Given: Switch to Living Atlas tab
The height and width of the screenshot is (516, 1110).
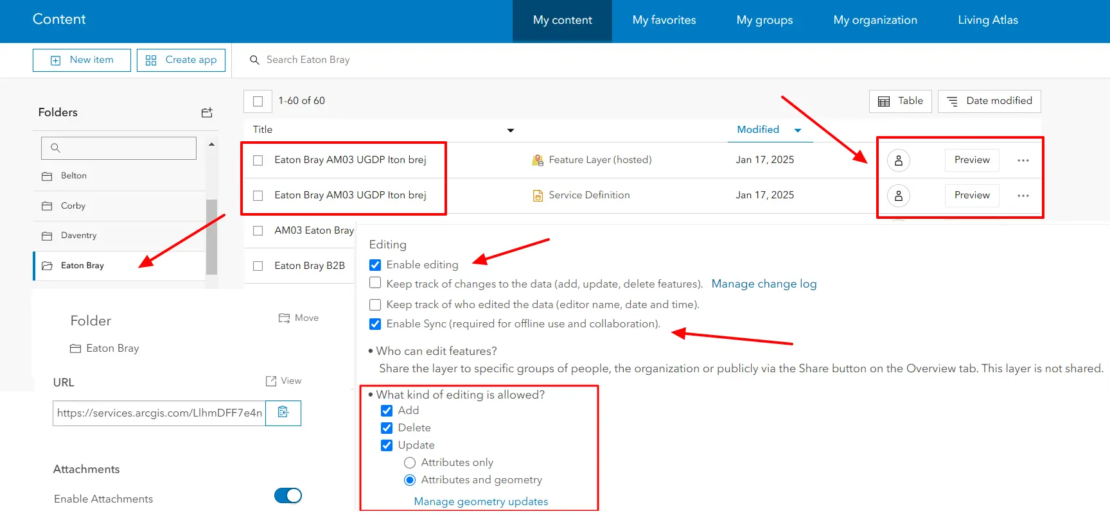Looking at the screenshot, I should click(988, 21).
